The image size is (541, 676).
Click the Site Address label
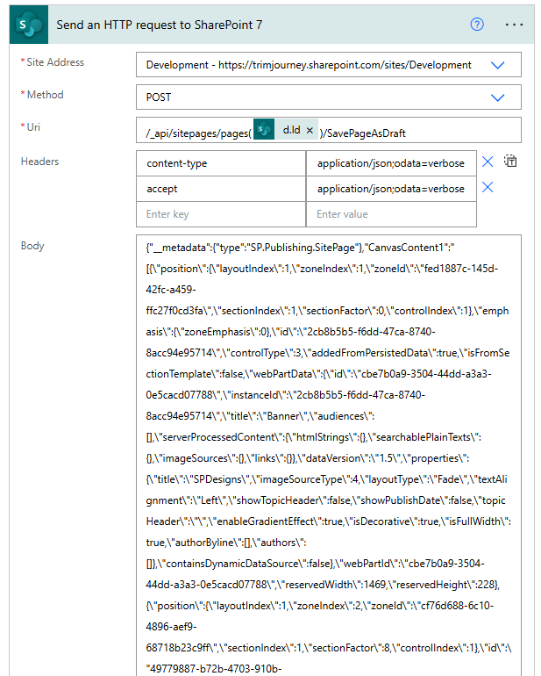pos(55,62)
